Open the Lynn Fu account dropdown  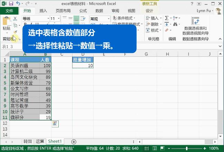coord(205,11)
